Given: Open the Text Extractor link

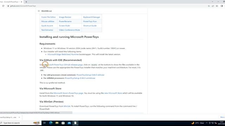Looking at the screenshot, I should (47, 30).
